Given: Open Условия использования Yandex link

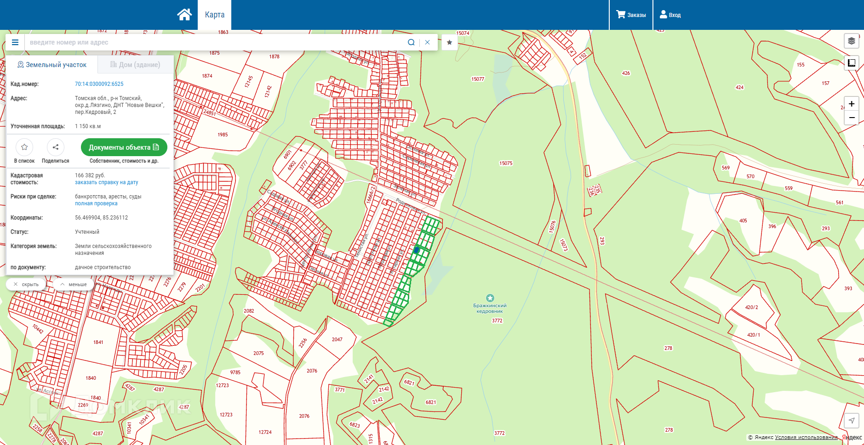Looking at the screenshot, I should coord(806,437).
